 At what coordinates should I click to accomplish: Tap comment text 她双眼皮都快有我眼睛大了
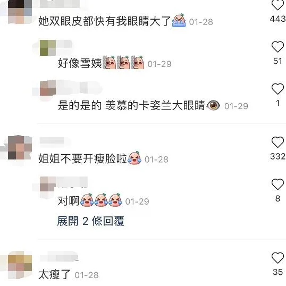(105, 21)
